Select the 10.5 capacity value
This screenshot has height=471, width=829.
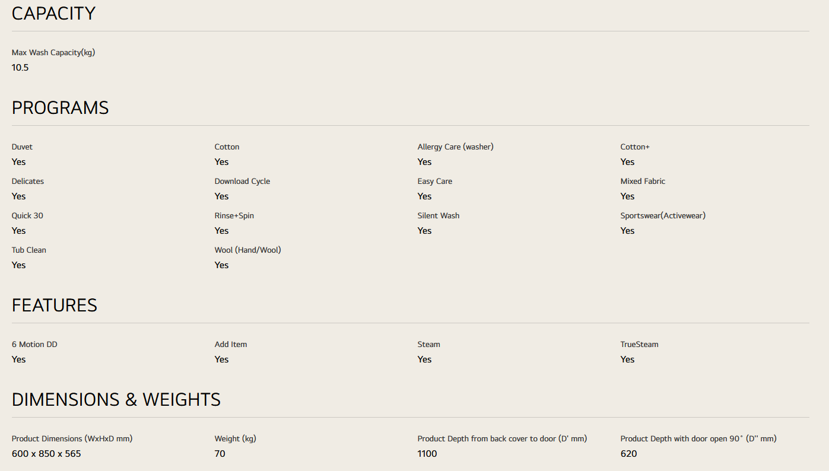[20, 68]
